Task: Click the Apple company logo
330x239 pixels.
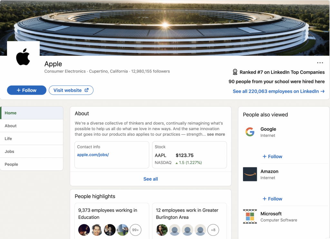Action: tap(23, 57)
